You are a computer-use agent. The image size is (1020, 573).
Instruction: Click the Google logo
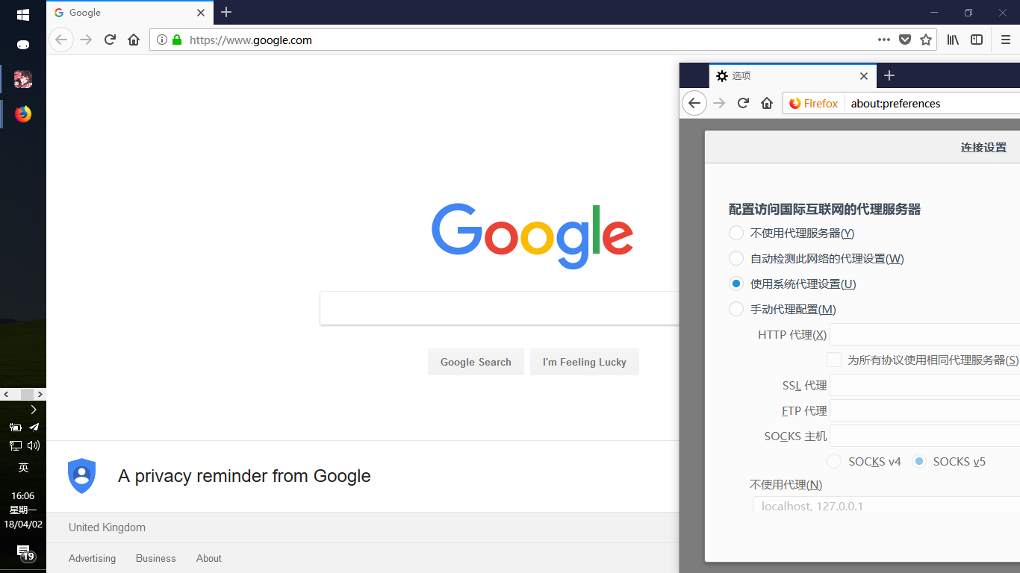(532, 235)
